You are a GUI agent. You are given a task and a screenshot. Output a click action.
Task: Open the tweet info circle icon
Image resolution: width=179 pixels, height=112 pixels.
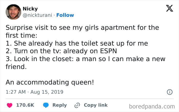(170, 92)
